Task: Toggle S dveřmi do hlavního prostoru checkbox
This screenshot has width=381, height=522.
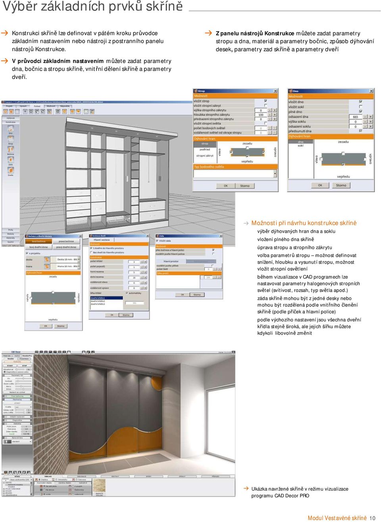Action: point(91,248)
